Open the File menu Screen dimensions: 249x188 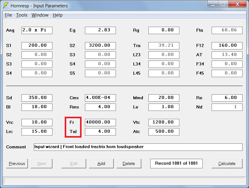pos(8,15)
